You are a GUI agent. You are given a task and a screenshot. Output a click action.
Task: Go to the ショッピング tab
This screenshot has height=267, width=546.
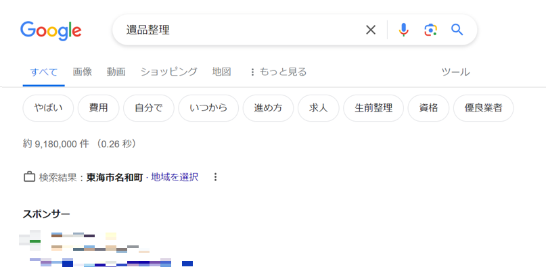[169, 72]
